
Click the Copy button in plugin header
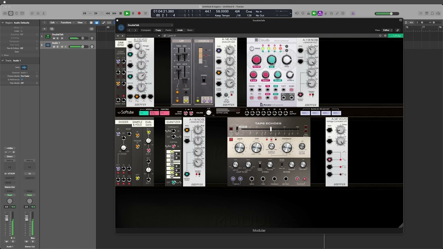158,30
